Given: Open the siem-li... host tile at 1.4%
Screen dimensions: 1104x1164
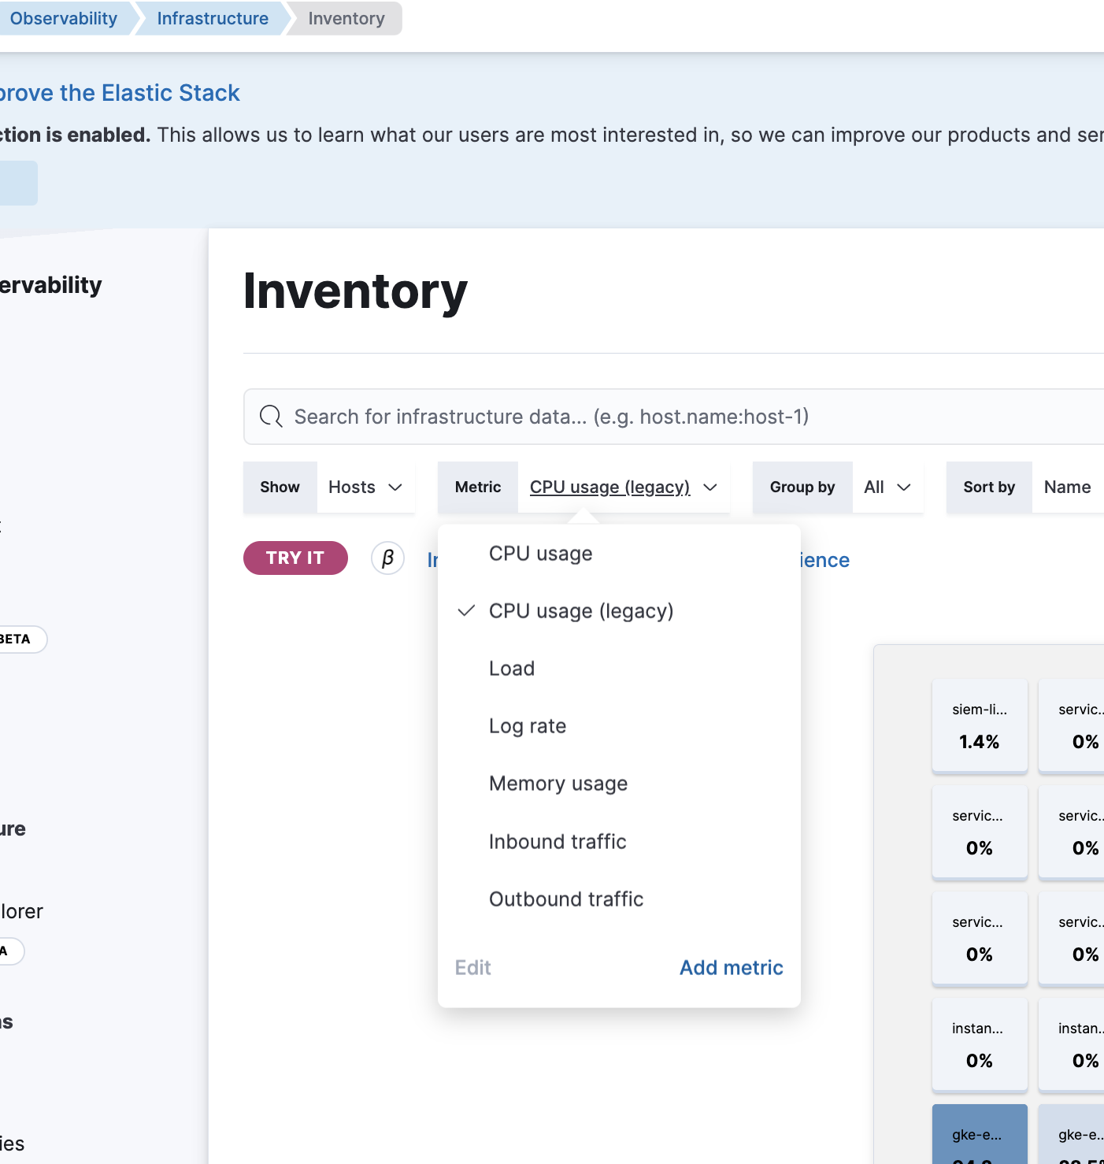Looking at the screenshot, I should pos(980,726).
